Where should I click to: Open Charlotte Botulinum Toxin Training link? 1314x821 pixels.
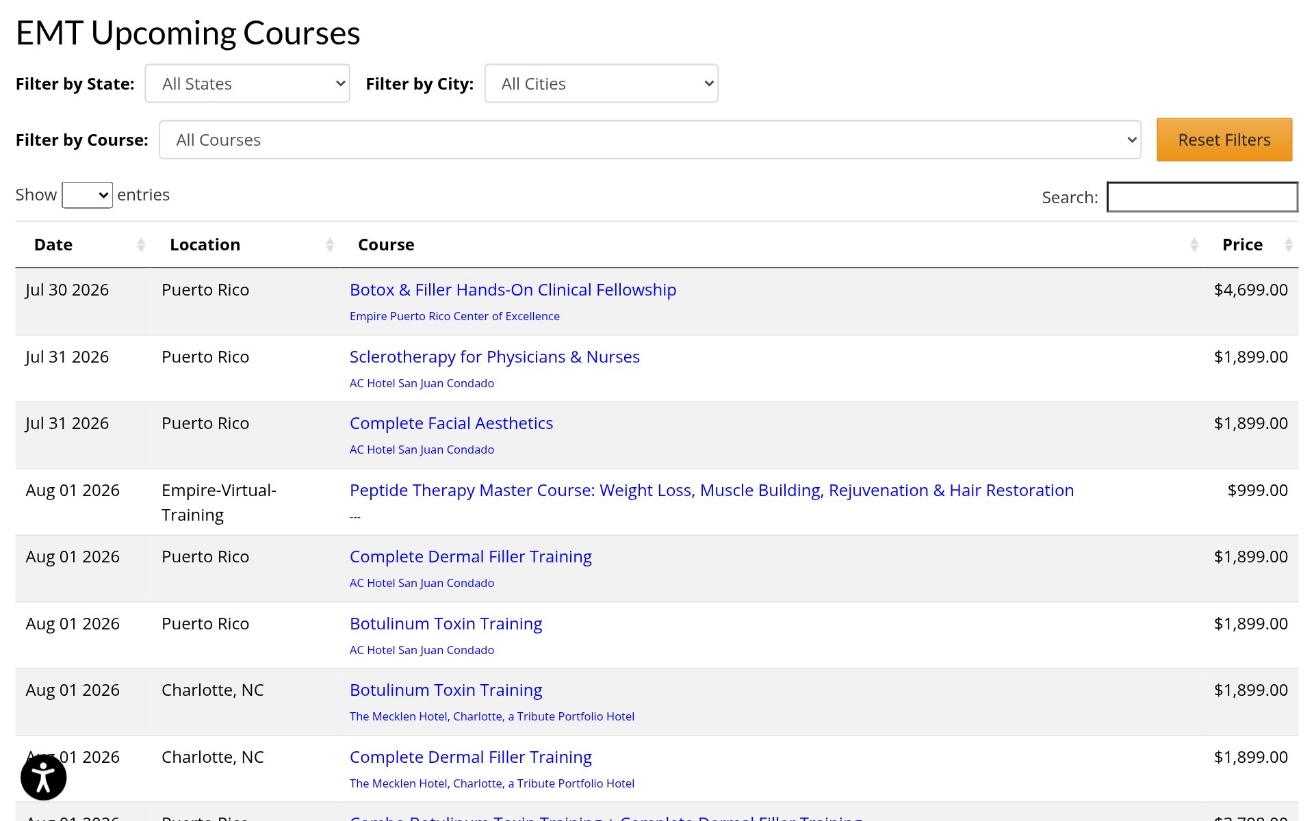446,690
